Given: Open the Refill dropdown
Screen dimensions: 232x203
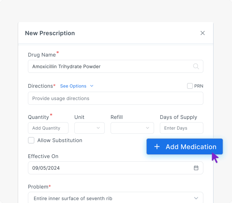Looking at the screenshot, I should pos(132,128).
